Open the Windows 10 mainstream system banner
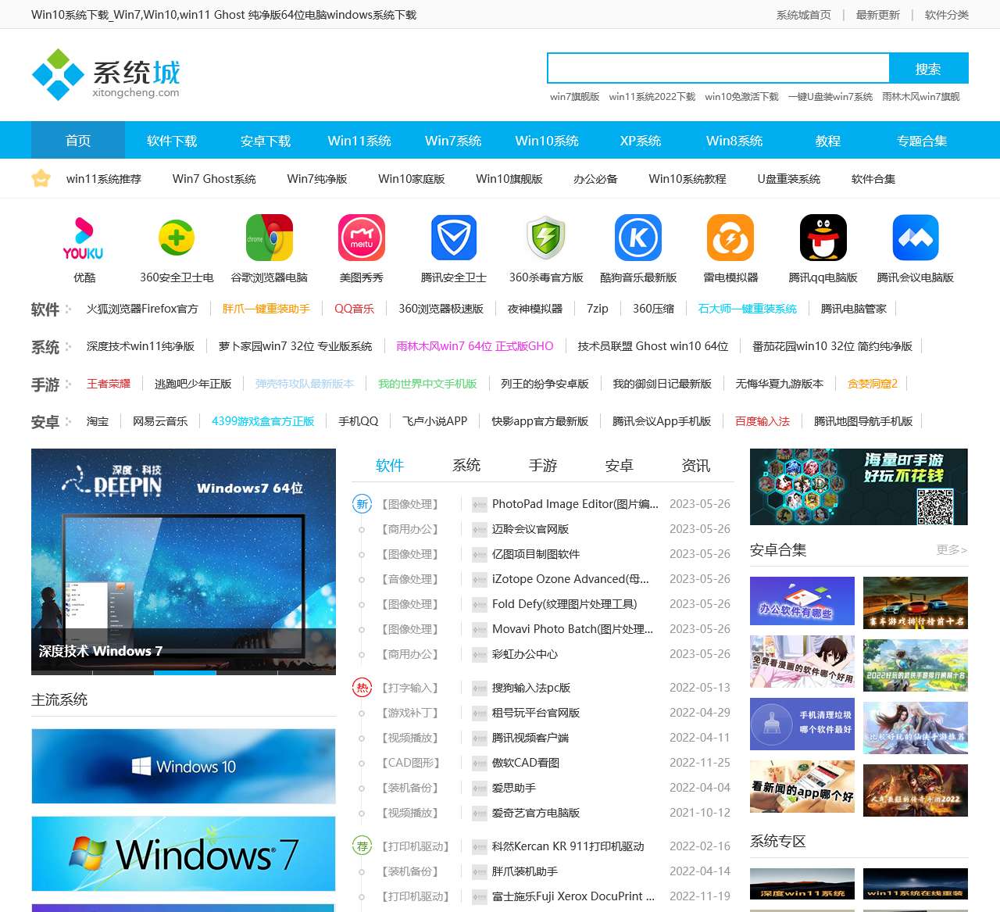1000x912 pixels. [x=184, y=766]
